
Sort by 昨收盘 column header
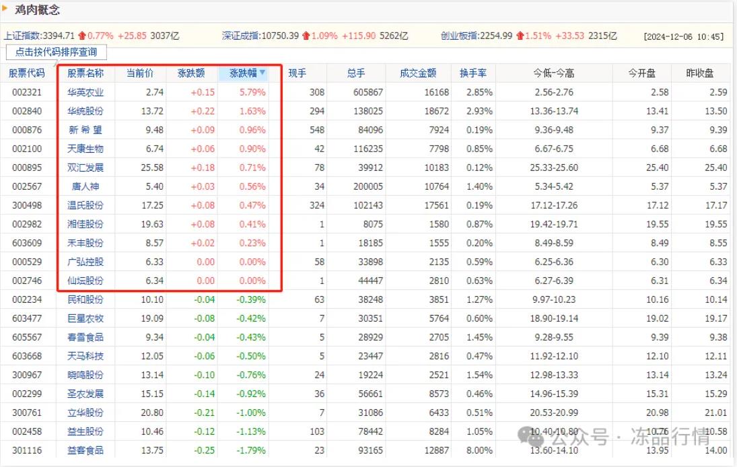pos(700,73)
